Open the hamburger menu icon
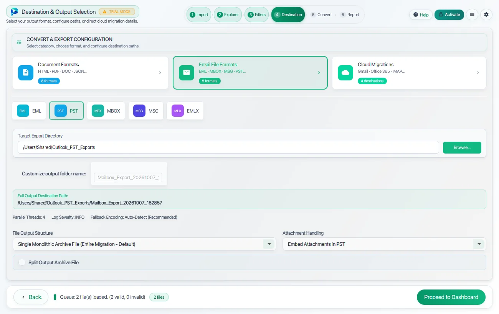The height and width of the screenshot is (314, 499). tap(472, 15)
